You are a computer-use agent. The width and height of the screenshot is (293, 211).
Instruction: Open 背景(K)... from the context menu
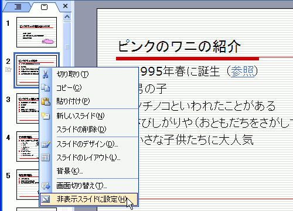tap(89, 171)
